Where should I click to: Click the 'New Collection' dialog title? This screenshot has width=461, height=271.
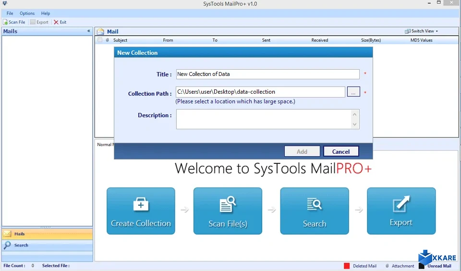(x=137, y=53)
